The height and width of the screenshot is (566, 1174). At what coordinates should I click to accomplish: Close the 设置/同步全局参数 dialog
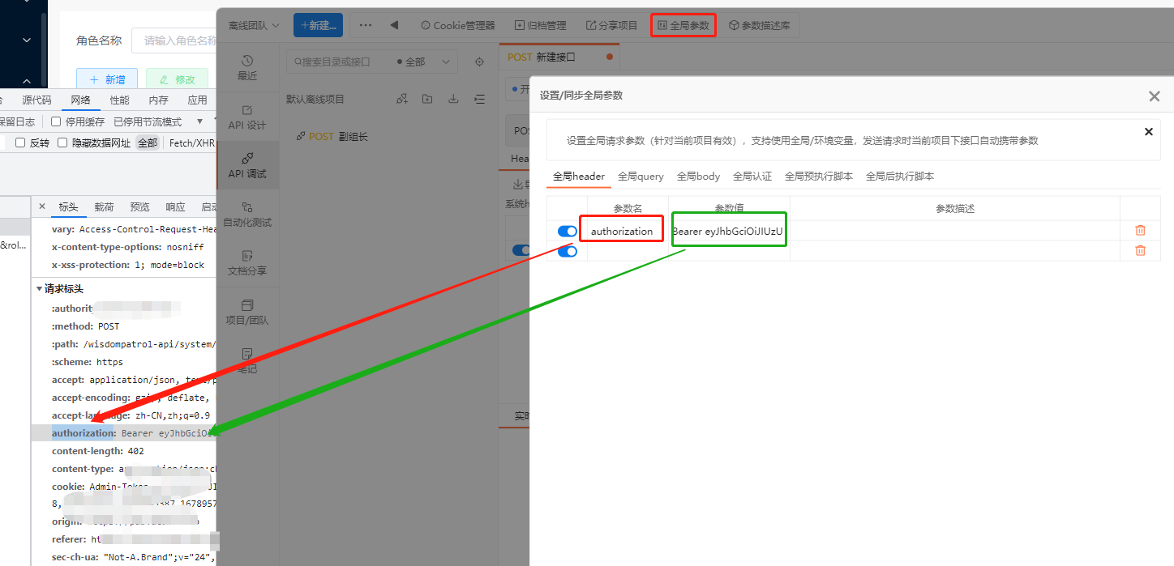click(1155, 96)
